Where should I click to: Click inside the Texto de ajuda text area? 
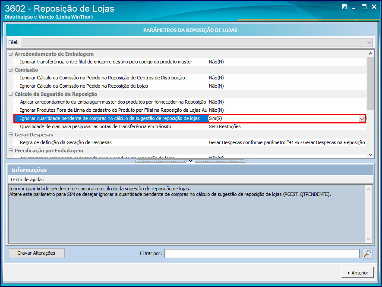pos(187,214)
